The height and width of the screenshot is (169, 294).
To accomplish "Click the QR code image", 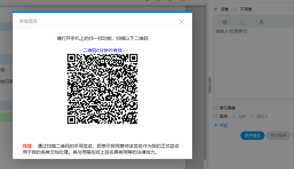I will pyautogui.click(x=102, y=89).
